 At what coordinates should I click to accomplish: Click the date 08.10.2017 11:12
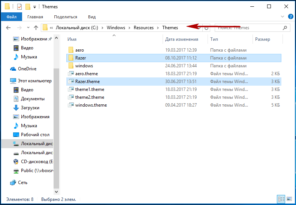point(181,58)
